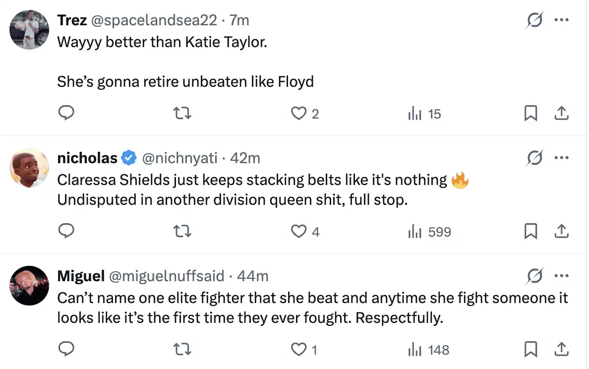Screen dimensions: 589x369
Task: Like Trez's tweet with 2 likes
Action: click(x=299, y=114)
